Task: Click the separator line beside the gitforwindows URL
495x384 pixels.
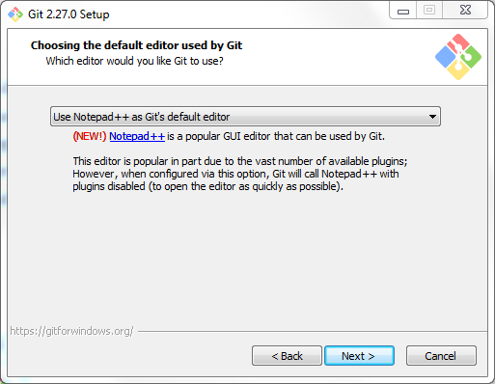Action: tap(313, 331)
